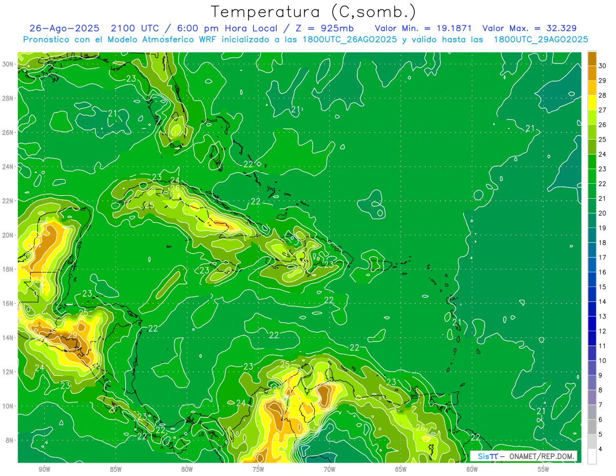616x476 pixels.
Task: Click the '70W' longitude label
Action: coord(330,469)
